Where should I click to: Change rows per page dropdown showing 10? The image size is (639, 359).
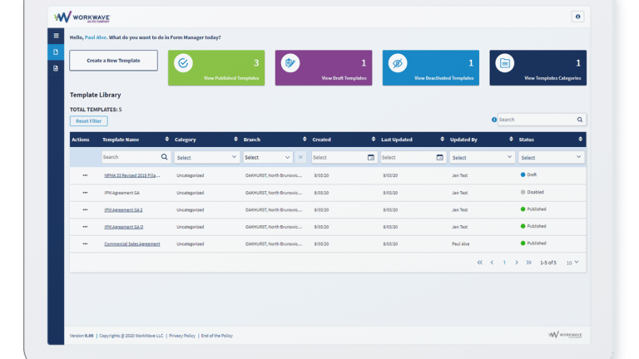tap(572, 263)
